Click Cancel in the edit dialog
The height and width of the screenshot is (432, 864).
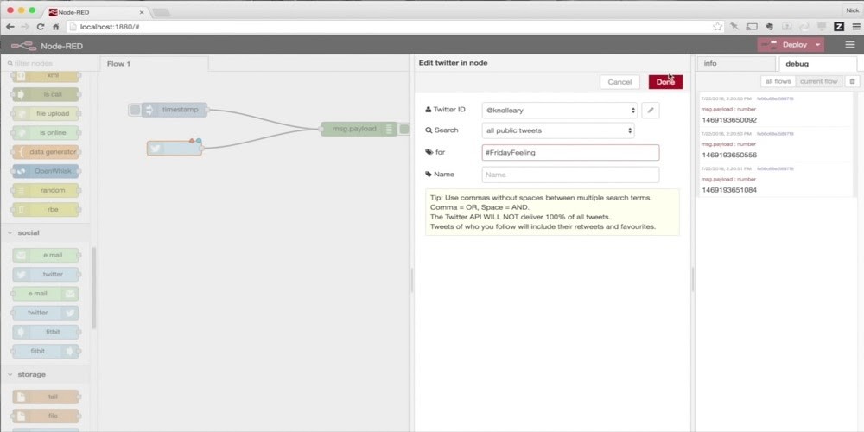tap(619, 82)
